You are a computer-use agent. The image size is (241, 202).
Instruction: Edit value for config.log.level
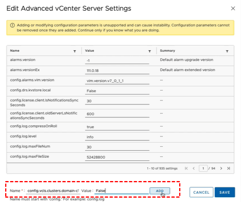(117, 137)
